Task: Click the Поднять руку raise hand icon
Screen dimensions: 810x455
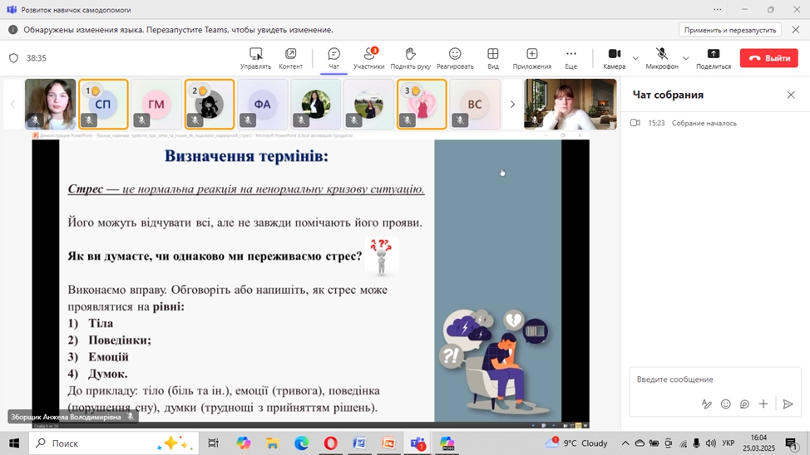Action: pyautogui.click(x=410, y=55)
